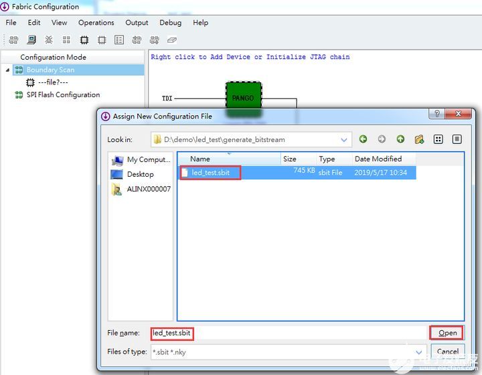Screen dimensions: 482x375
Task: Open the Help menu
Action: point(200,23)
